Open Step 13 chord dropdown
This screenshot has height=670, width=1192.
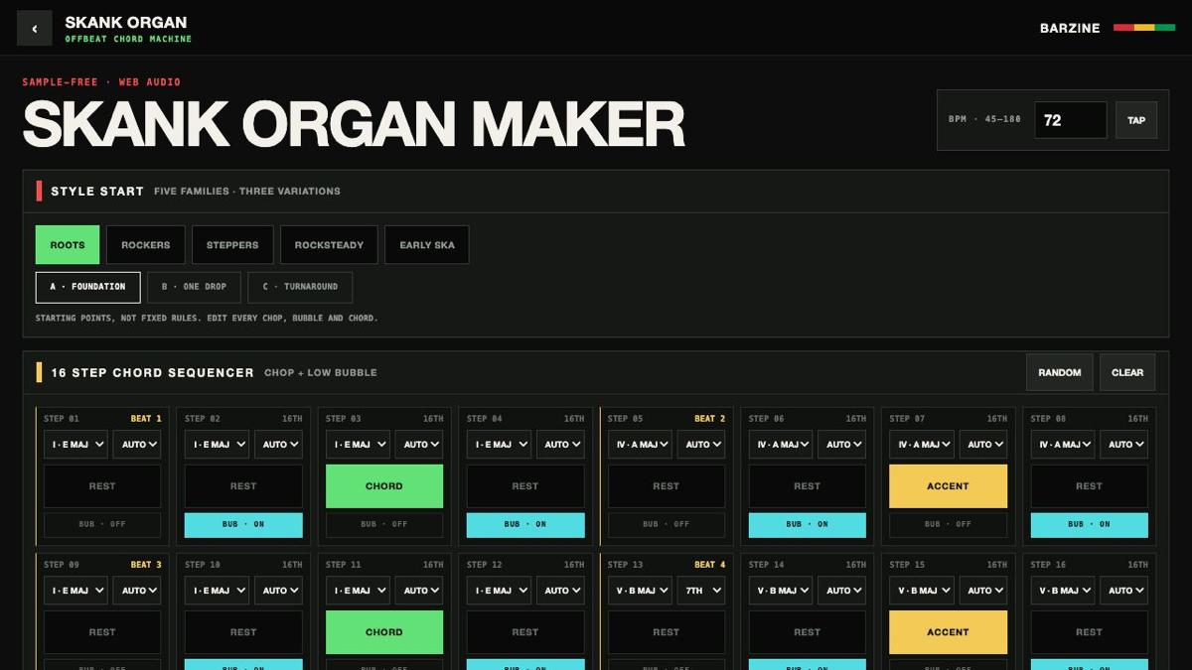click(640, 591)
